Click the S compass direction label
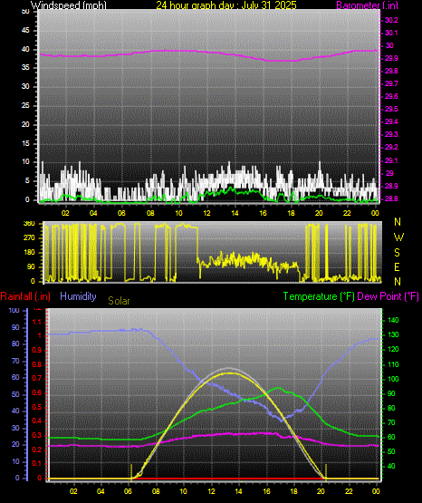Image resolution: width=422 pixels, height=503 pixels. point(397,253)
